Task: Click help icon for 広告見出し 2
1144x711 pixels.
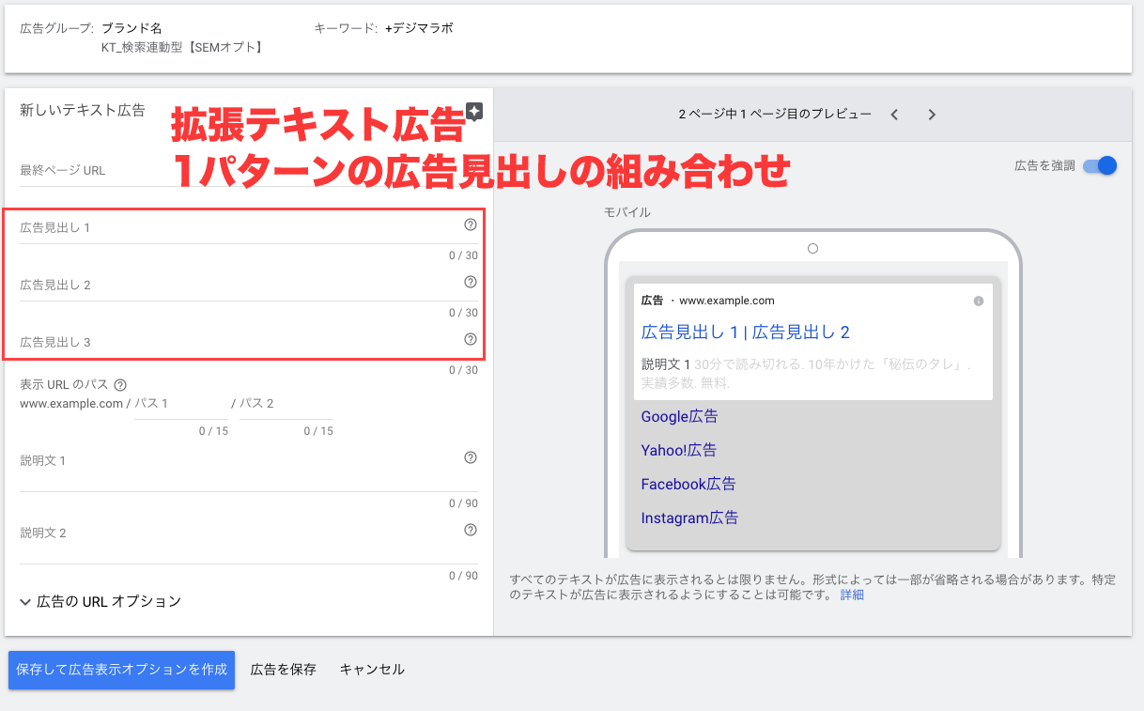Action: click(x=471, y=282)
